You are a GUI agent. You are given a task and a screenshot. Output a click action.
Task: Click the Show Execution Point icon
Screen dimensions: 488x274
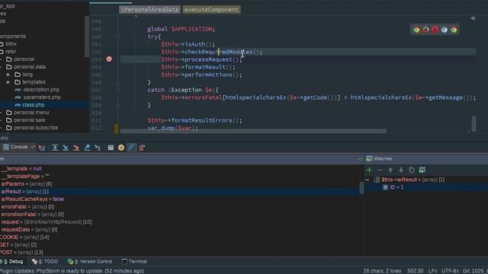42,148
